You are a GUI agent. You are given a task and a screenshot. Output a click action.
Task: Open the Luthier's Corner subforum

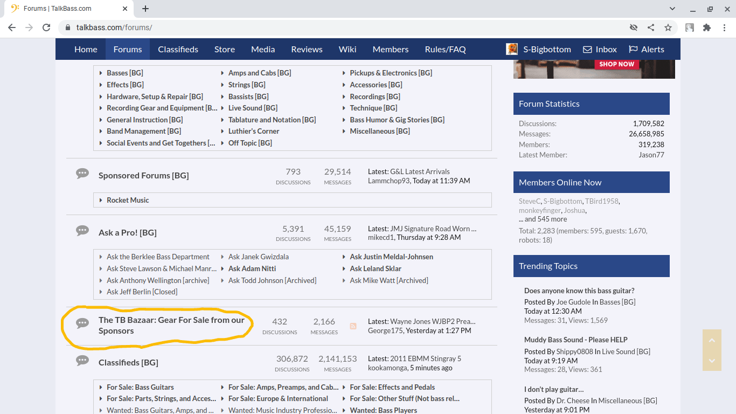click(x=254, y=131)
